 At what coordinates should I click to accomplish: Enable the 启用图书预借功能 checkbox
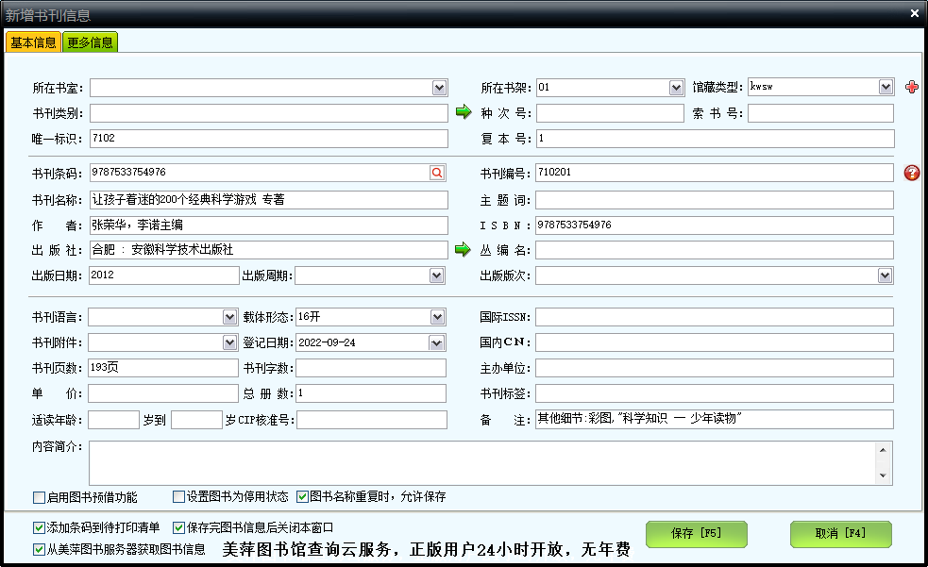coord(40,497)
